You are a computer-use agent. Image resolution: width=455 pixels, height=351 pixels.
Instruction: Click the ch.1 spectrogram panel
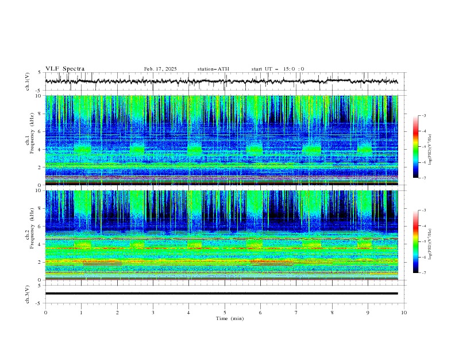(x=221, y=140)
